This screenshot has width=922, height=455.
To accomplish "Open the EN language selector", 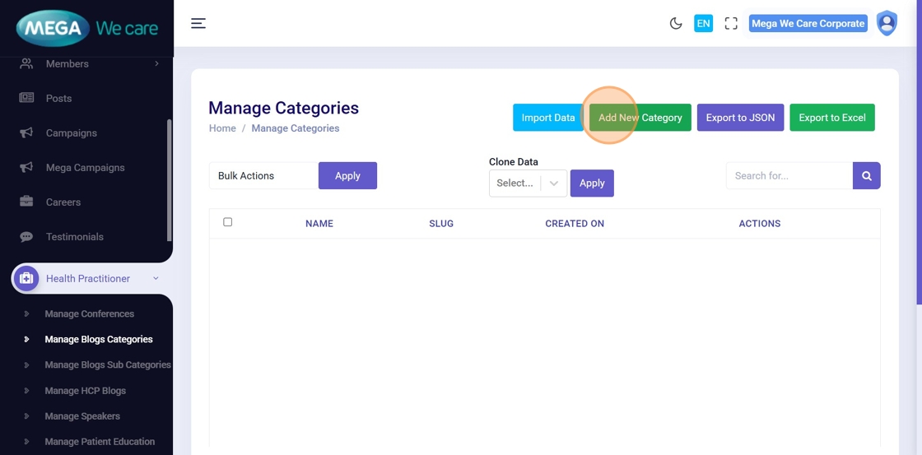I will pyautogui.click(x=703, y=23).
